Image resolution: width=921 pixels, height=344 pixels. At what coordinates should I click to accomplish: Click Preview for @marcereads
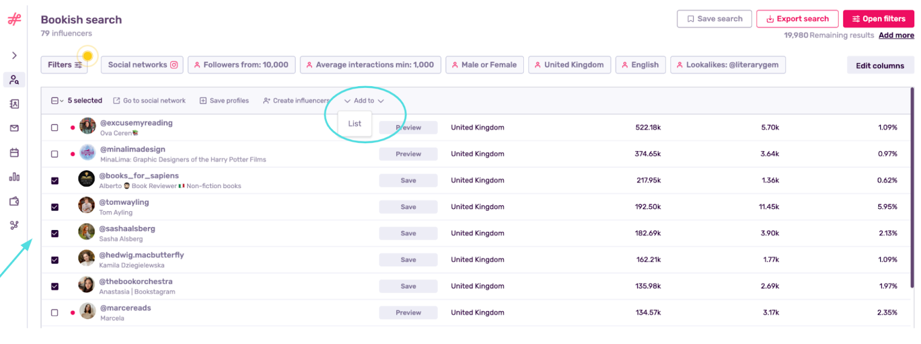coord(408,313)
